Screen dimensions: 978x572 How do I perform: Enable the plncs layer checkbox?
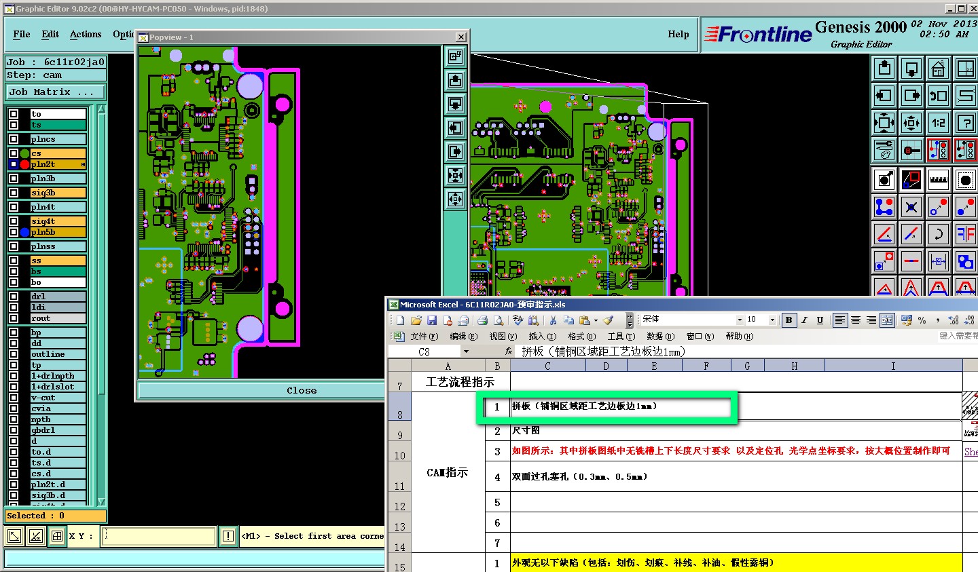pyautogui.click(x=14, y=139)
